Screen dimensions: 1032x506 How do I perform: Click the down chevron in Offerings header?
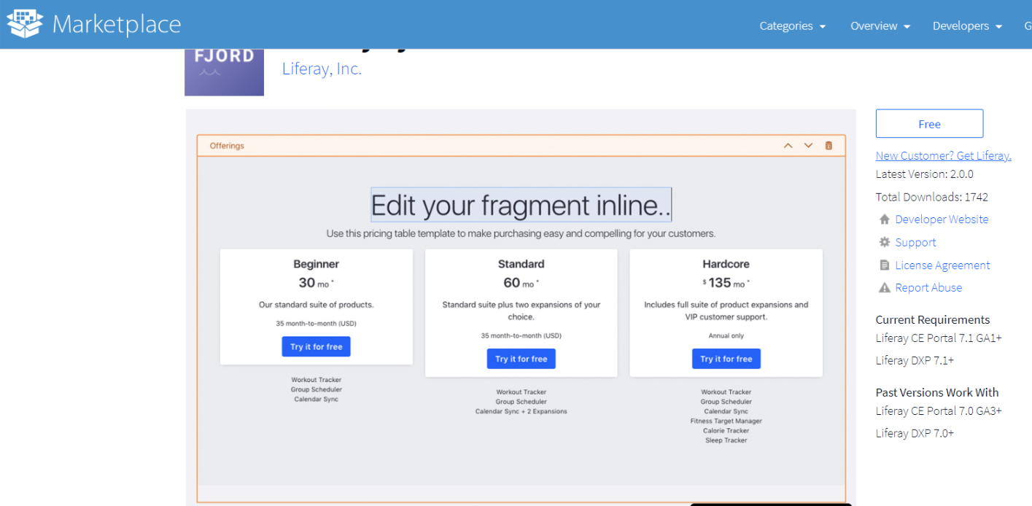(x=808, y=146)
